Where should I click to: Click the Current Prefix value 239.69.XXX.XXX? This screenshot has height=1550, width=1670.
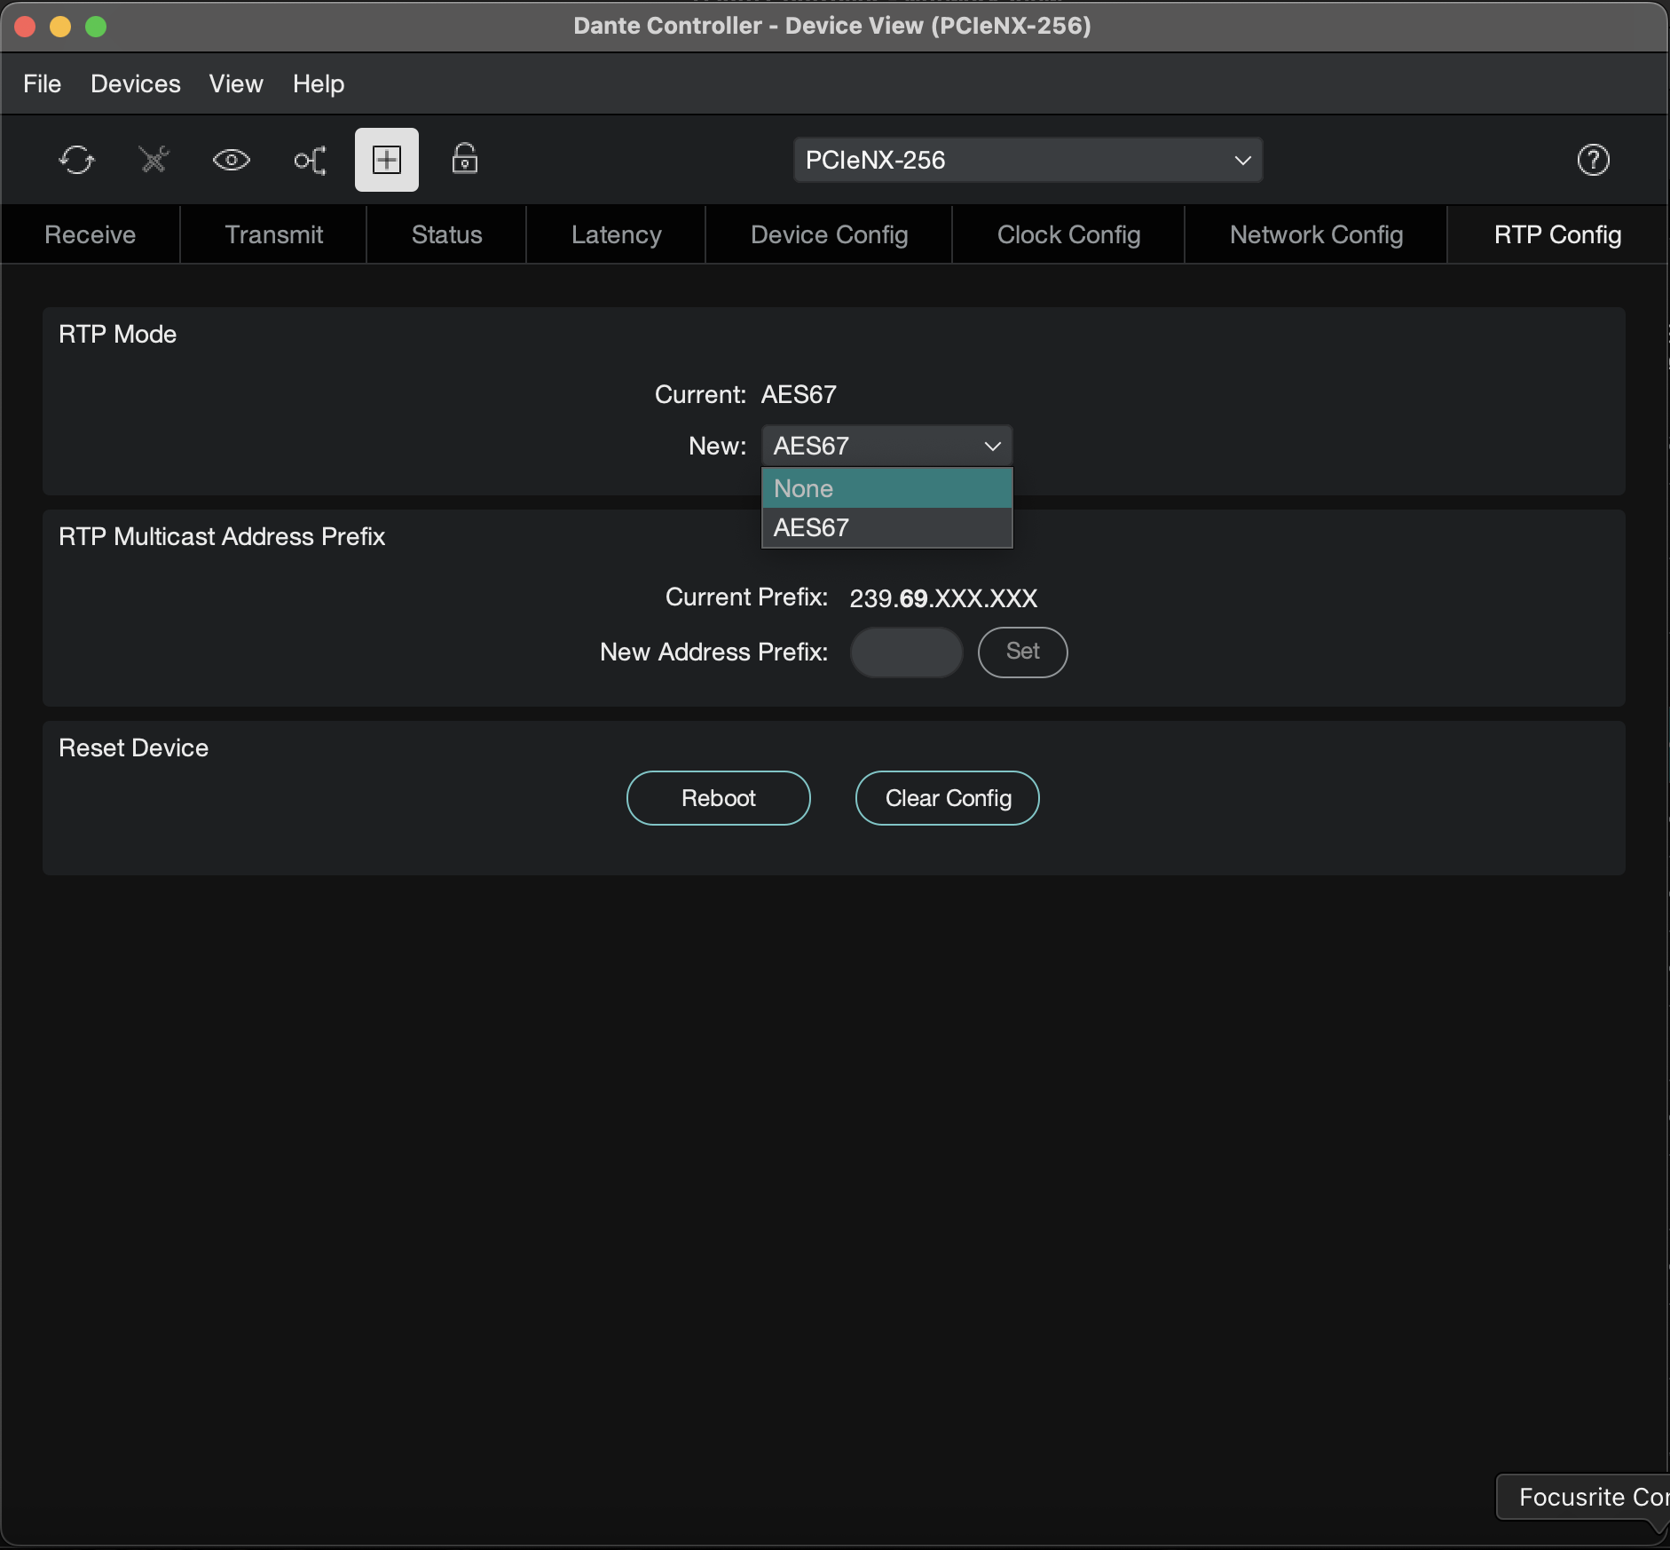(x=943, y=598)
